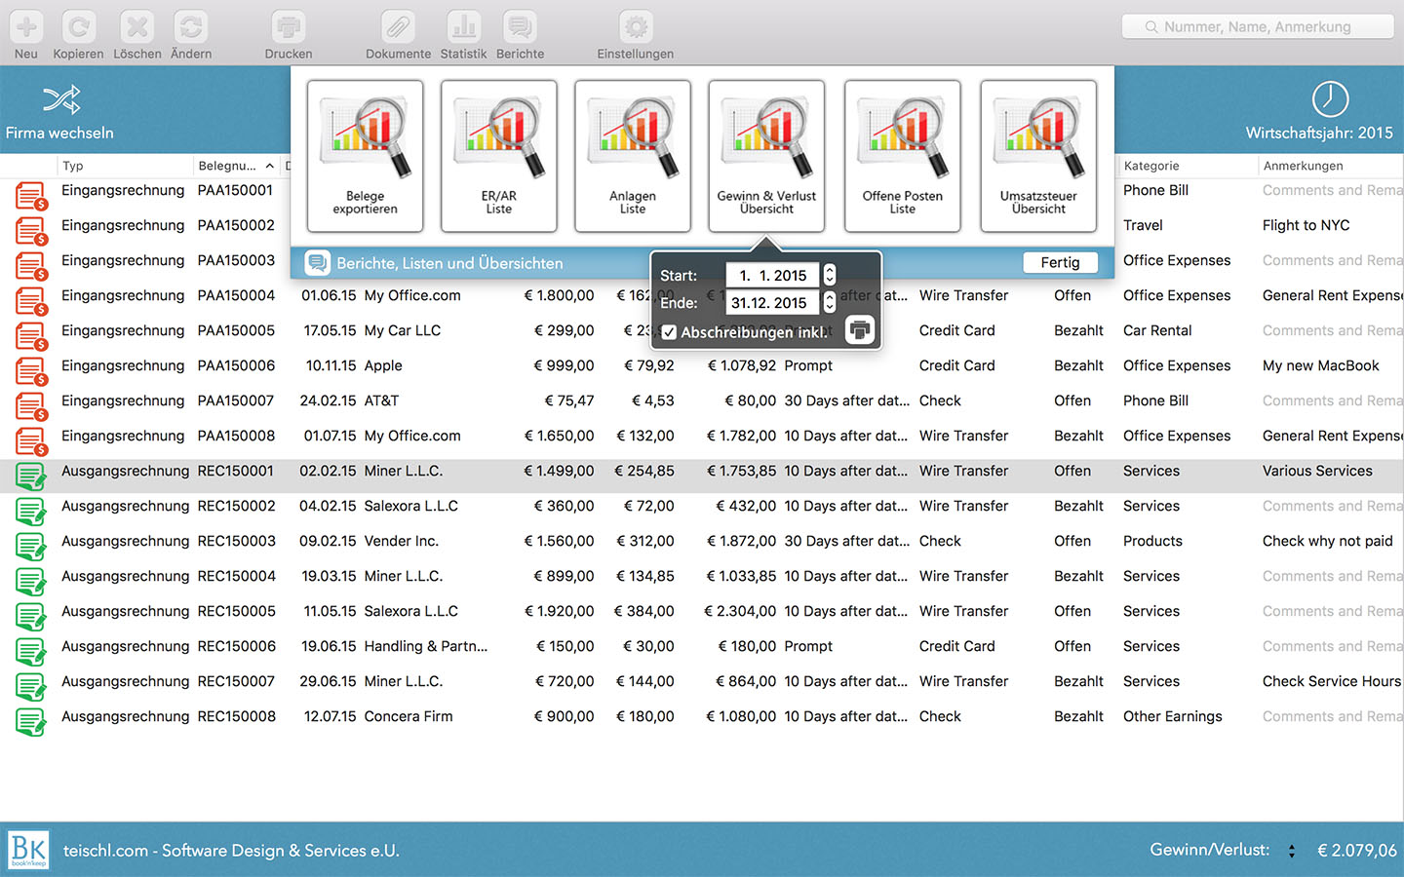1404x877 pixels.
Task: Click the Check Service Hours note
Action: pos(1331,681)
